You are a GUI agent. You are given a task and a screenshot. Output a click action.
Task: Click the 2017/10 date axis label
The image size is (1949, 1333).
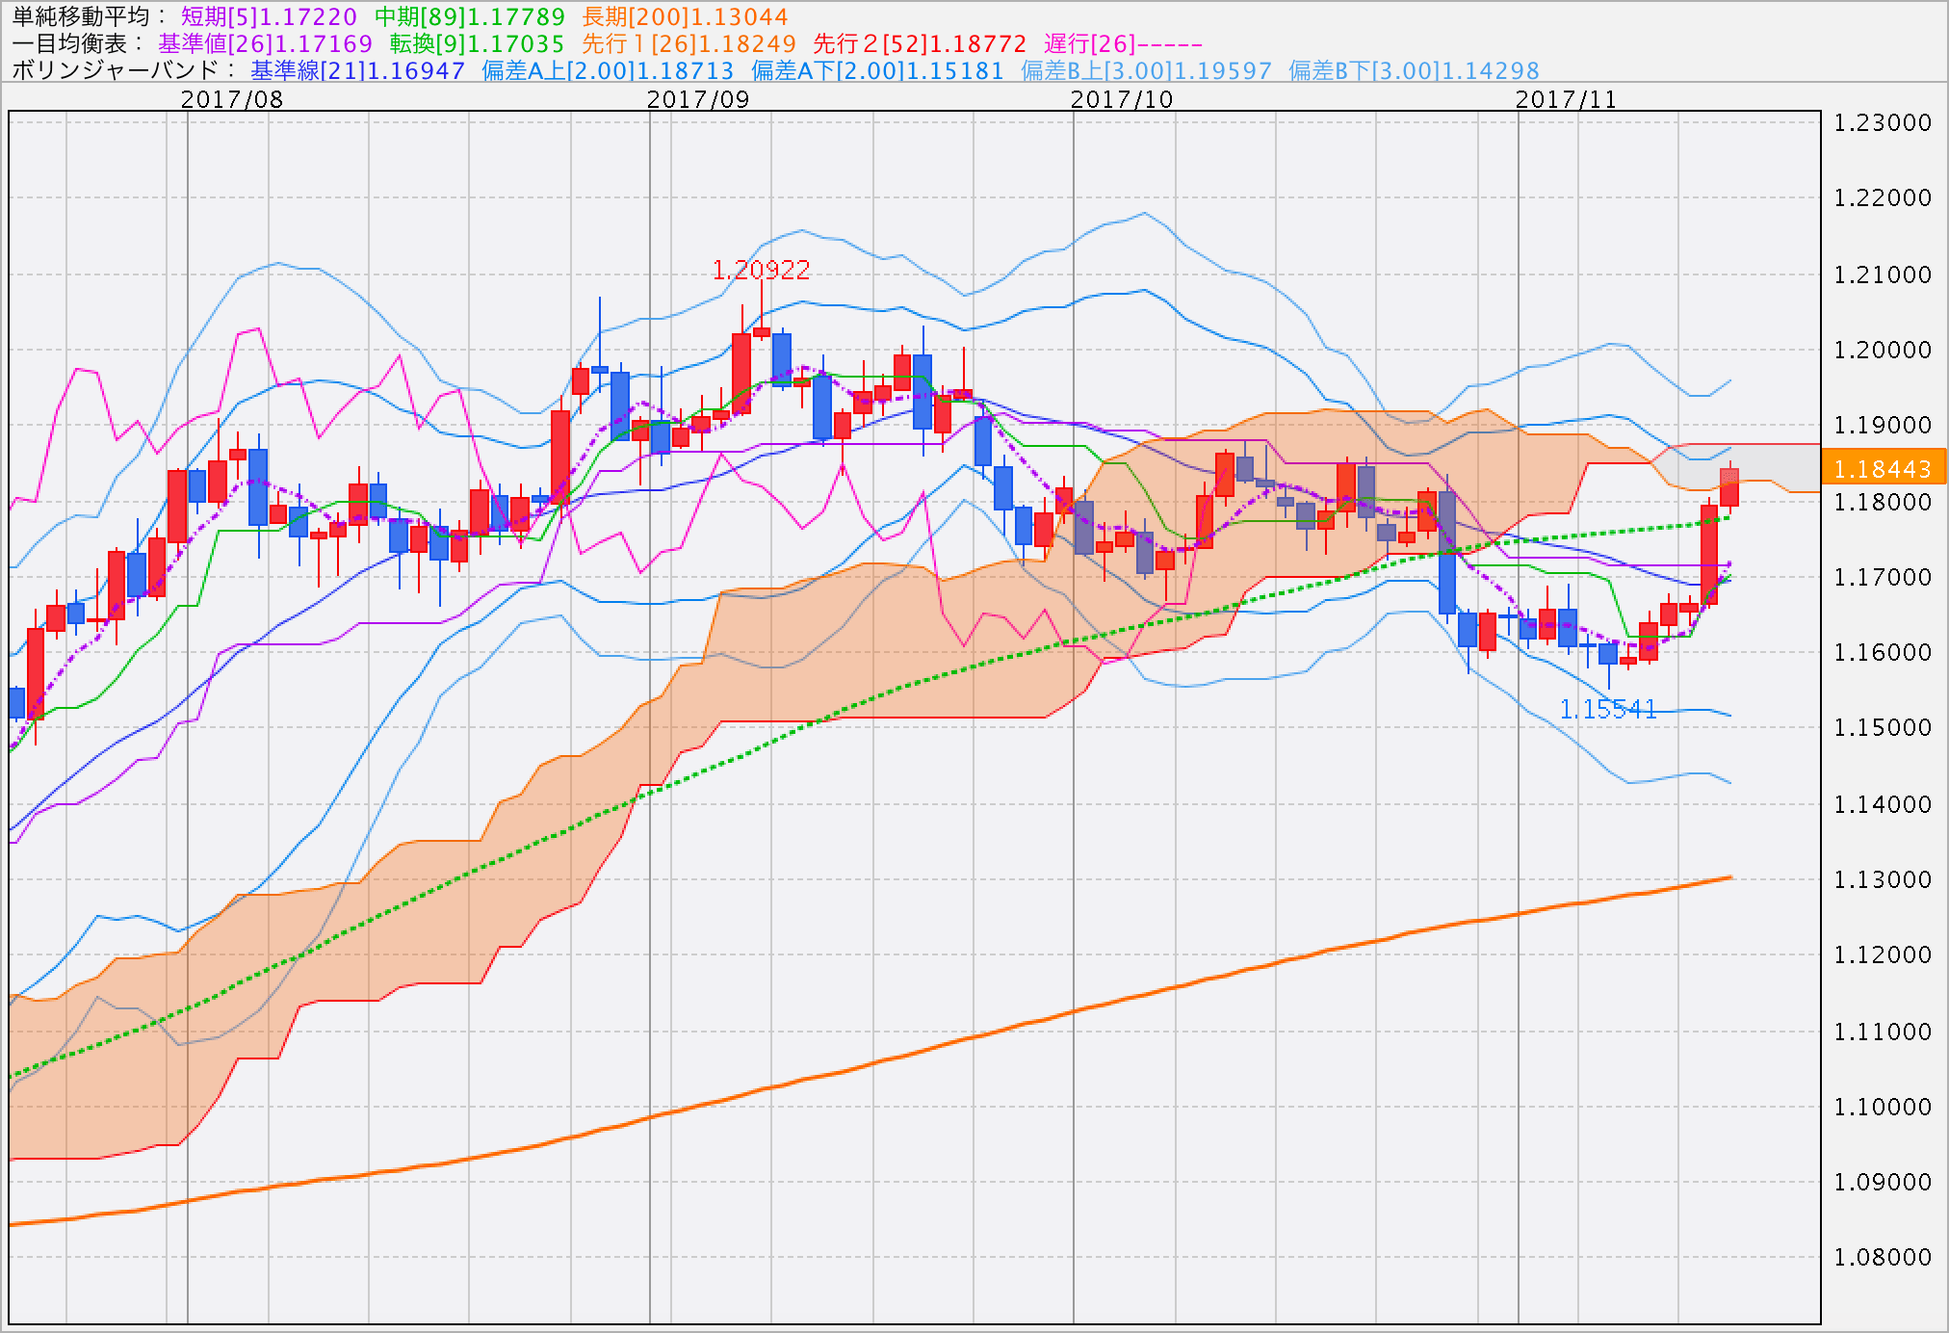1122,99
